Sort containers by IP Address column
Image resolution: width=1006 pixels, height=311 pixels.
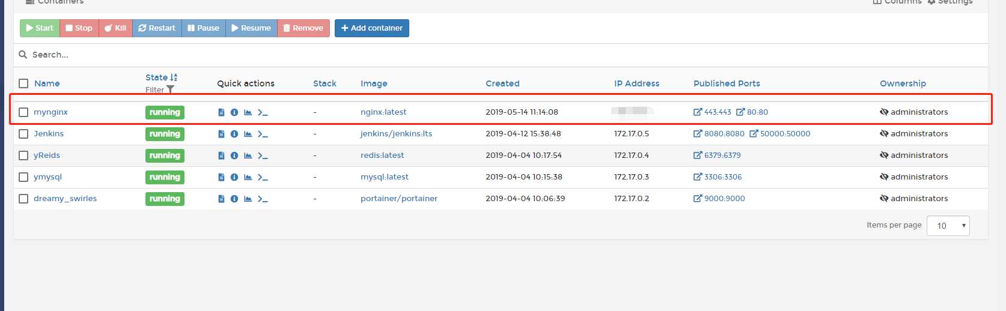636,83
